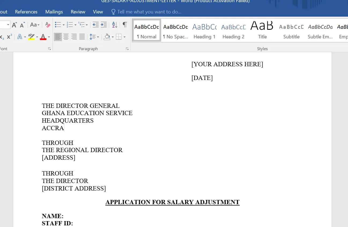Switch to the References ribbon tab
Image resolution: width=348 pixels, height=227 pixels.
point(26,12)
